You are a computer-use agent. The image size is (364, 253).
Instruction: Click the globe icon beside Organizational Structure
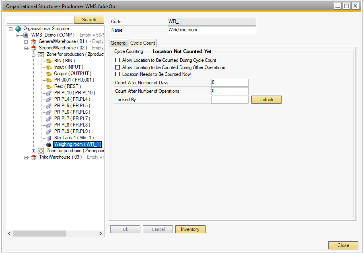point(18,29)
